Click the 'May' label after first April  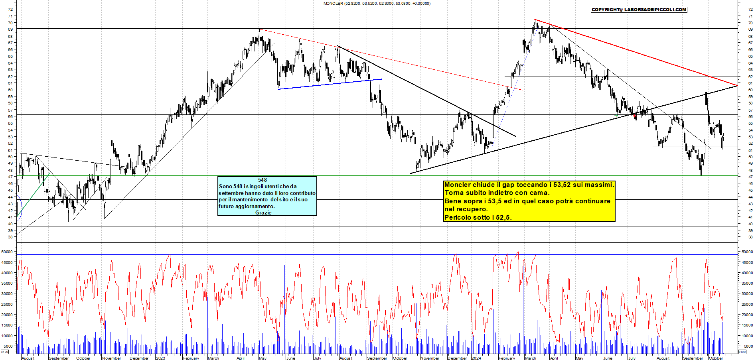[x=263, y=358]
